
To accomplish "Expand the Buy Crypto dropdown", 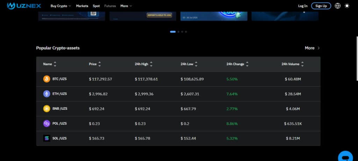I will pos(61,6).
